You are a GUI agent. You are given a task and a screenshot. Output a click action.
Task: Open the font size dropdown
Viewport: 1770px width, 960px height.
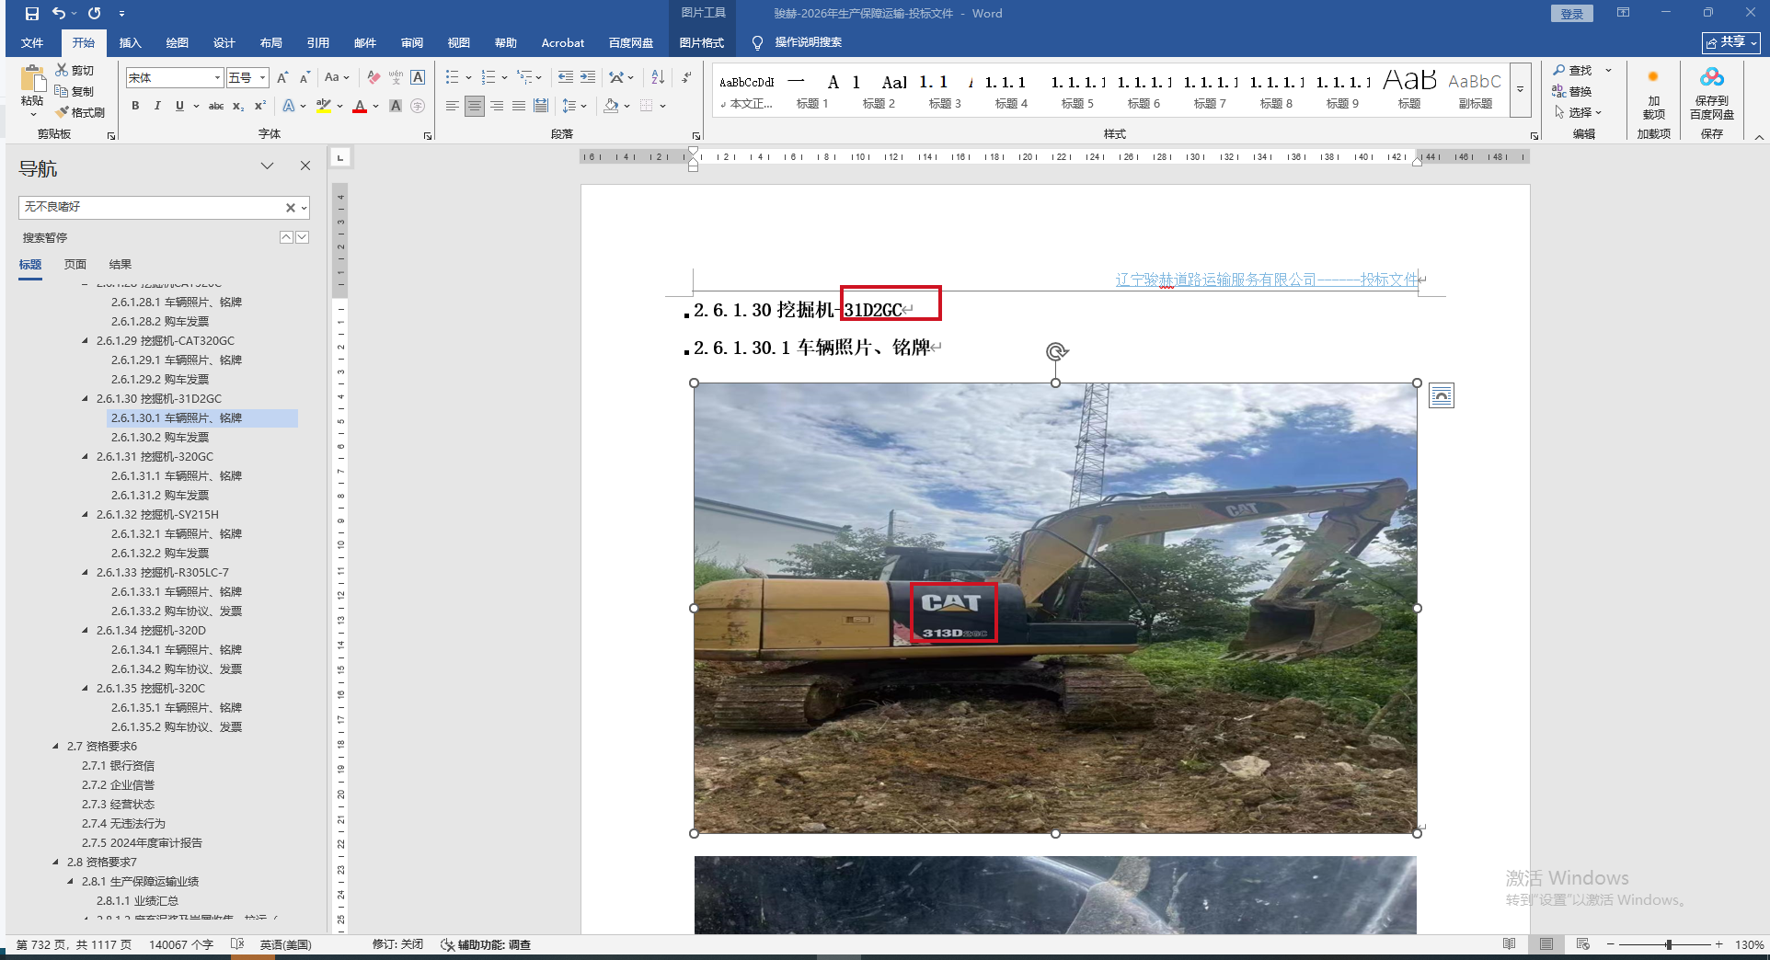click(263, 78)
